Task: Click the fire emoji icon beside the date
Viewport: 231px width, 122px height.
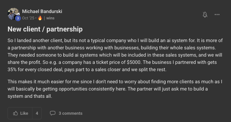Action: pyautogui.click(x=40, y=18)
